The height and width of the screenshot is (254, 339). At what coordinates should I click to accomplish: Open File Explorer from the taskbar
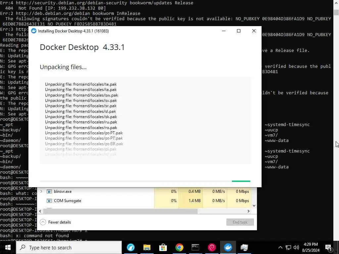click(147, 247)
